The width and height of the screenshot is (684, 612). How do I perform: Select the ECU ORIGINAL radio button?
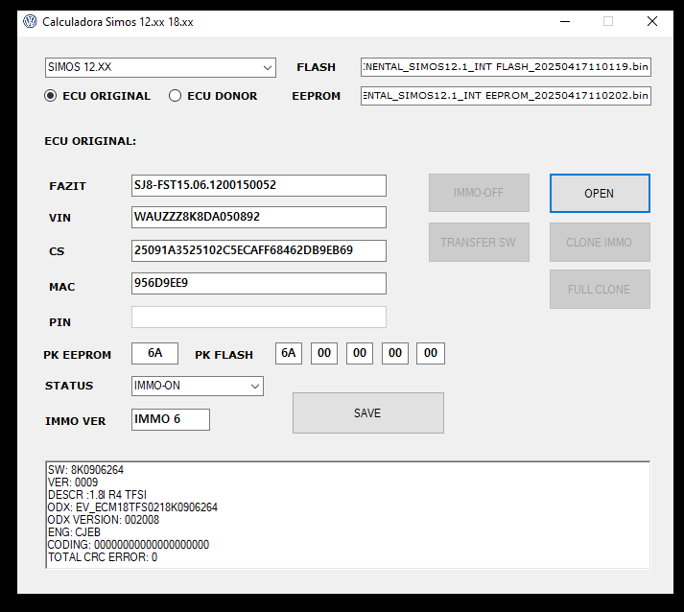pos(51,96)
